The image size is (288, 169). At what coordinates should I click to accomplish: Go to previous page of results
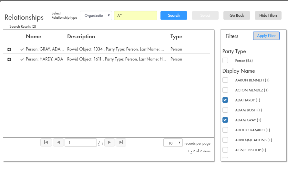point(58,143)
